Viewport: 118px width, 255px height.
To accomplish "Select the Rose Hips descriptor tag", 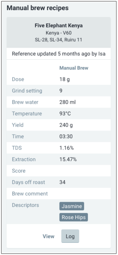I will pos(74,217).
